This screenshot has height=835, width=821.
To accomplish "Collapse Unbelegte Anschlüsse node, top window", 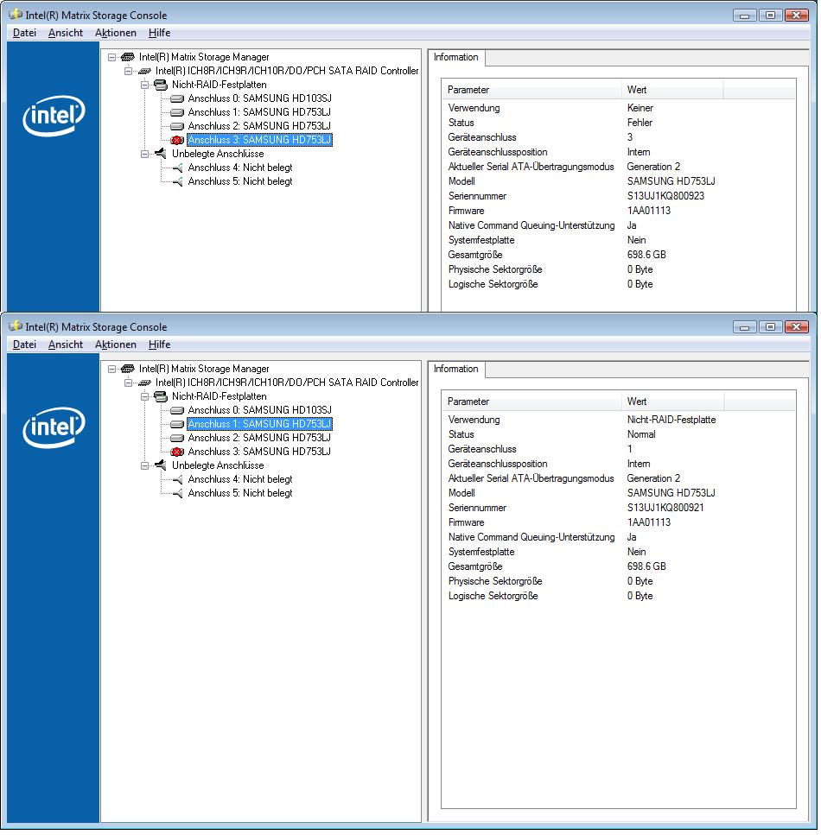I will click(x=144, y=154).
